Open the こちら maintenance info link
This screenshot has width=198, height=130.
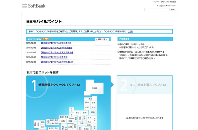click(130, 32)
